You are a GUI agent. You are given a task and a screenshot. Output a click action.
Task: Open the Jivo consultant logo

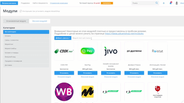111,51
